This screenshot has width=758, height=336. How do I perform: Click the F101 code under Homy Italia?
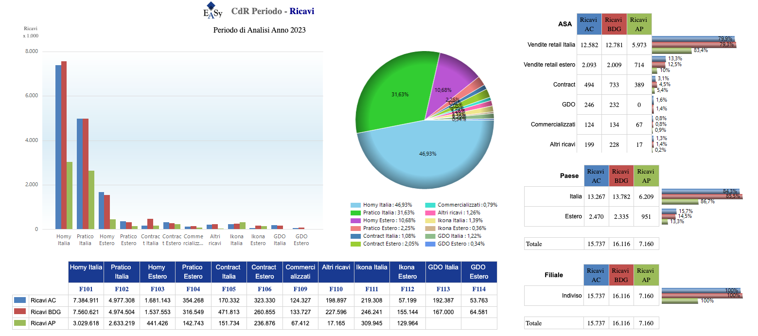[x=86, y=289]
